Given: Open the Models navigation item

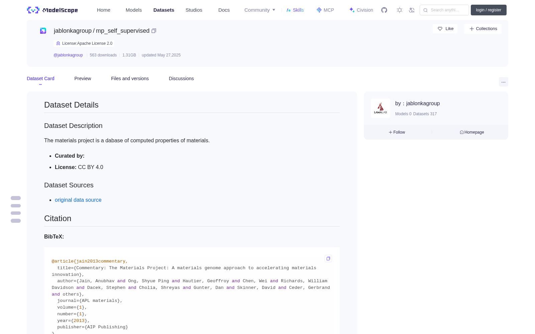Looking at the screenshot, I should 134,10.
